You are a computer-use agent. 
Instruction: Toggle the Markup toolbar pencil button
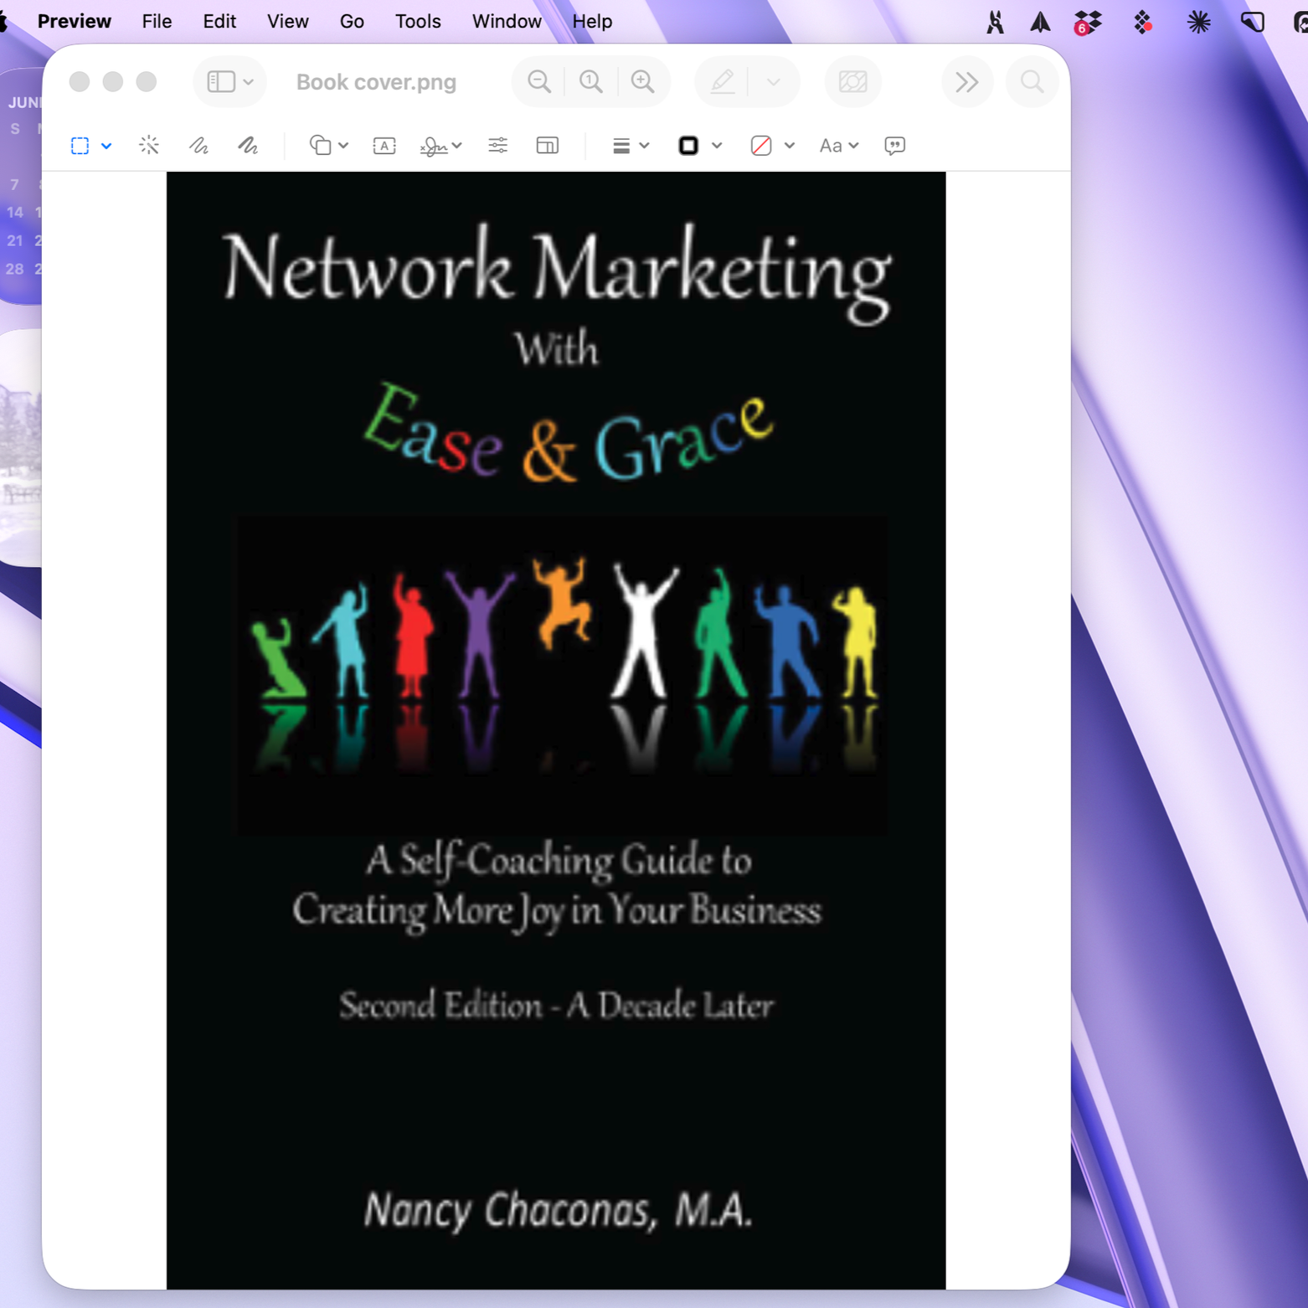pos(723,81)
